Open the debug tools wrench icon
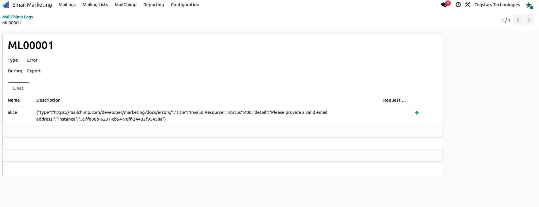Viewport: 539px width, 207px height. 468,5
